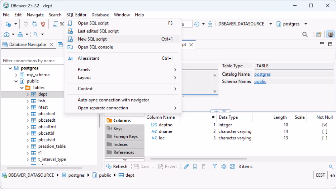
Task: Click the Filter connections by name field
Action: 33,61
